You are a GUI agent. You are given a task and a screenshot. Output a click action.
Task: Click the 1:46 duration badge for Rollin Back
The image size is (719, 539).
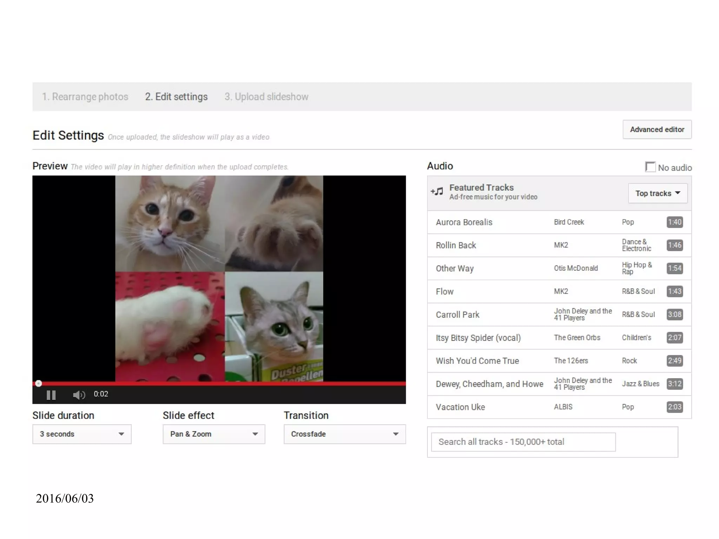[674, 245]
